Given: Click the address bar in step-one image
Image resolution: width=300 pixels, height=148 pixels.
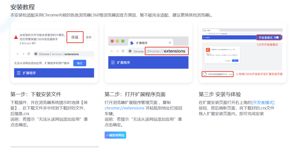Looking at the screenshot, I should (x=63, y=54).
